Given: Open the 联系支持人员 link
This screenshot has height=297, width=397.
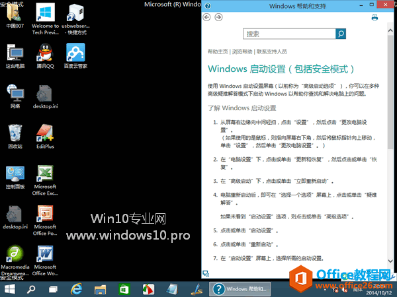Looking at the screenshot, I should (272, 51).
